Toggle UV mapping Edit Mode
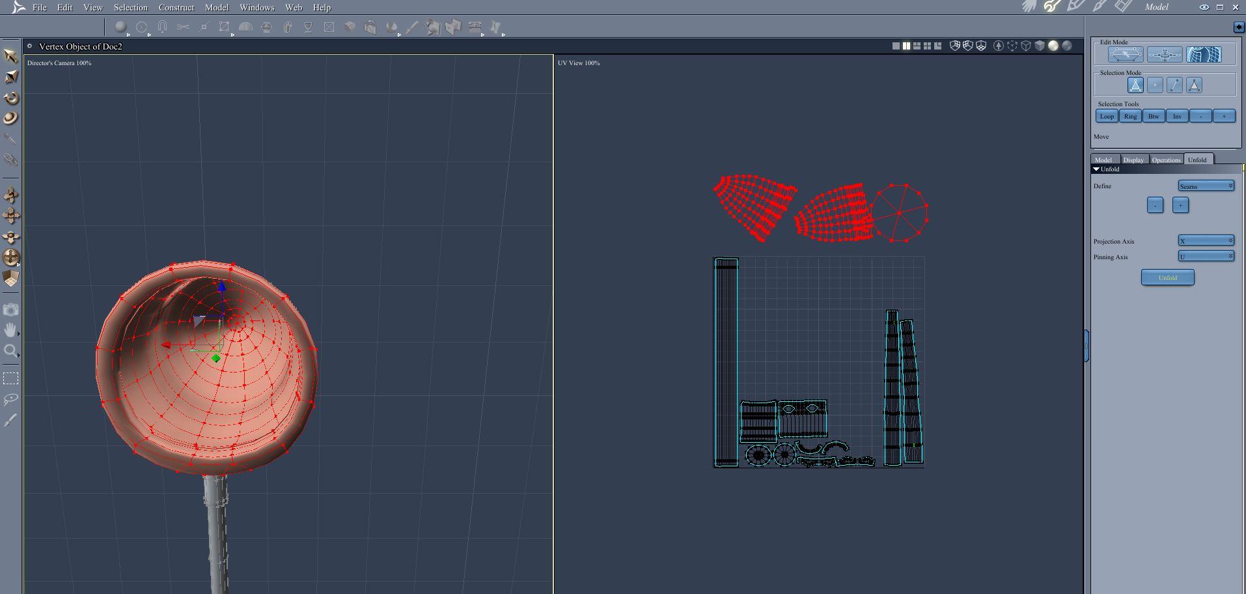This screenshot has width=1246, height=594. pyautogui.click(x=1204, y=55)
